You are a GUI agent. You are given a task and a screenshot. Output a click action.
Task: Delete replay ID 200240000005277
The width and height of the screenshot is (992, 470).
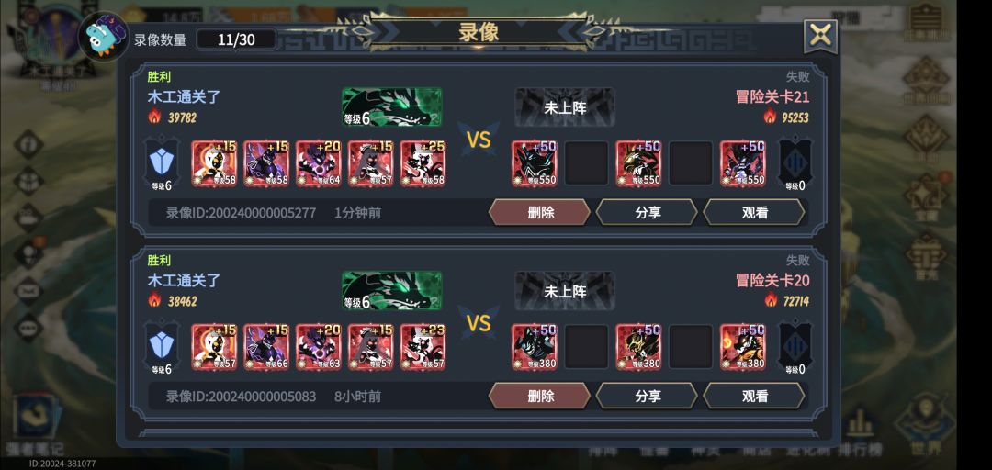coord(540,213)
